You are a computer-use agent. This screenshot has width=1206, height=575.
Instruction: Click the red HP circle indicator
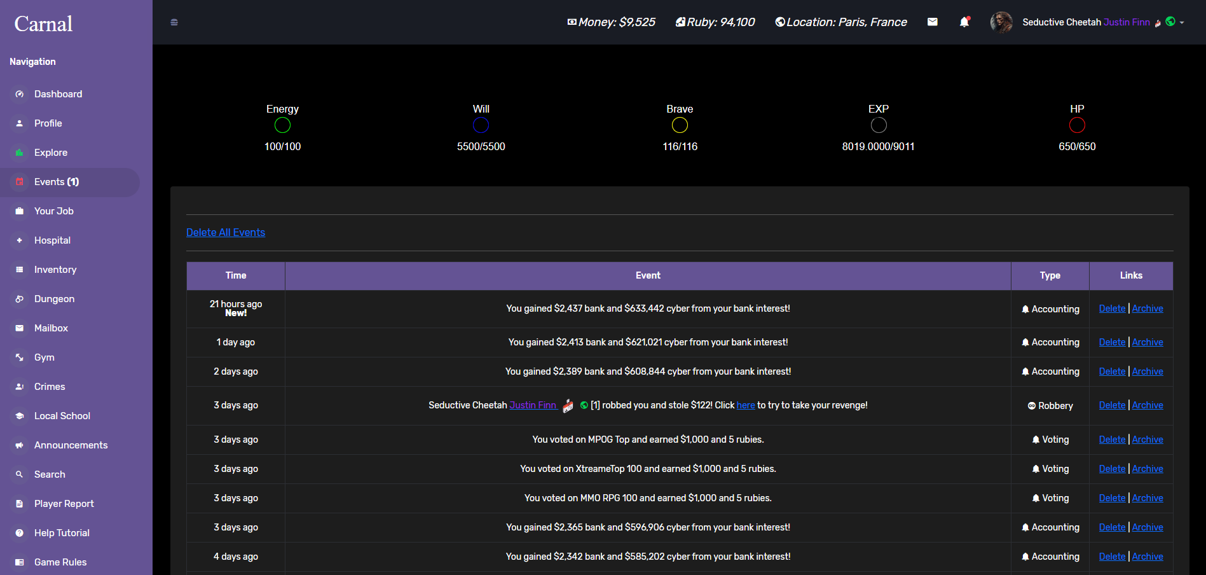click(1077, 125)
